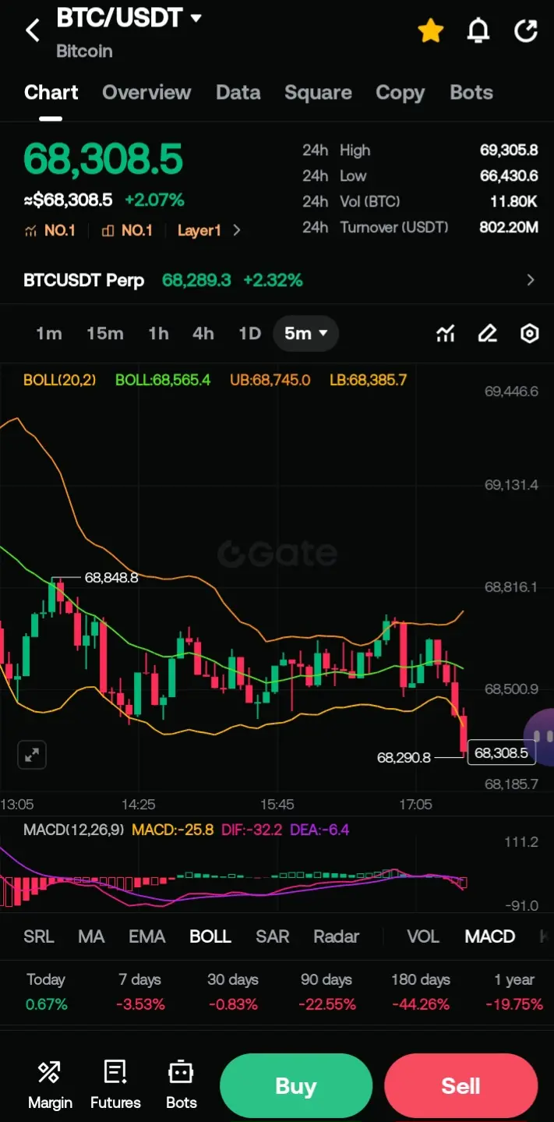Screen dimensions: 554x1122
Task: Switch to the Square tab
Action: point(318,92)
